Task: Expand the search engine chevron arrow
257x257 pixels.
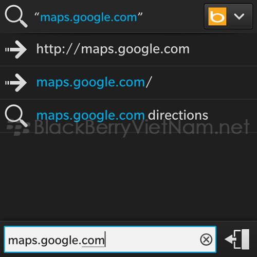Action: pyautogui.click(x=239, y=16)
